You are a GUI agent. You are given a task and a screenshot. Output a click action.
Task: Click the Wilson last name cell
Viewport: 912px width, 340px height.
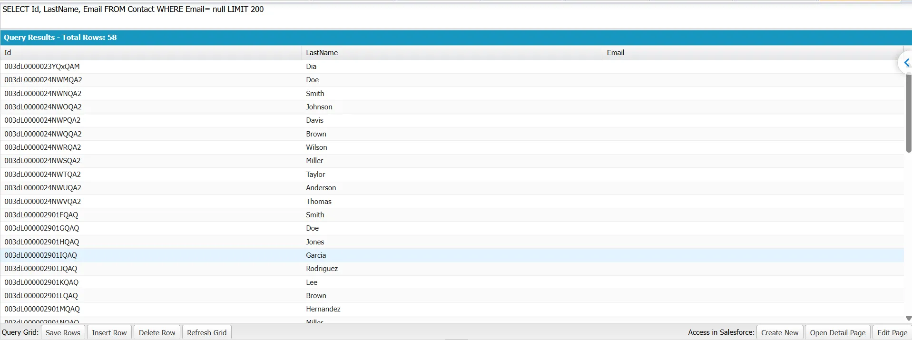(x=452, y=147)
